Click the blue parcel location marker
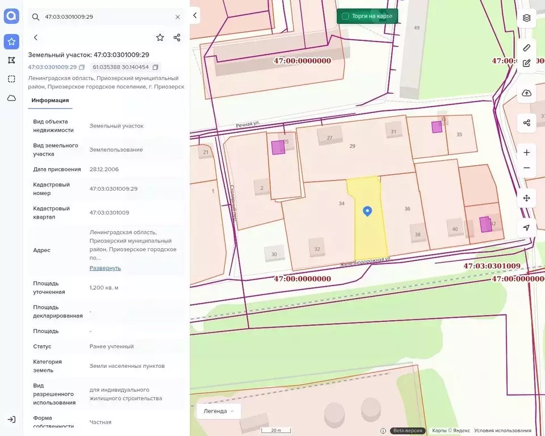545x436 pixels. pyautogui.click(x=367, y=211)
